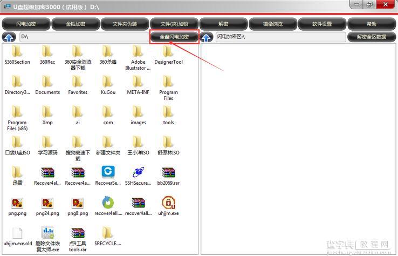This screenshot has height=256, width=398.
Task: Open the 帮助 menu button
Action: point(372,24)
